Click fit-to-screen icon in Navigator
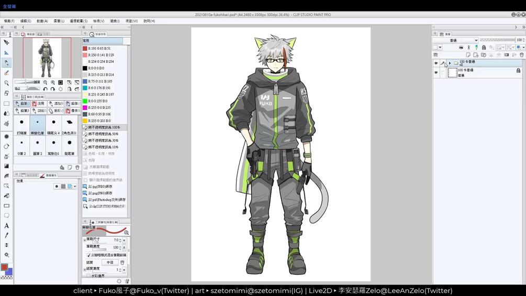The image size is (526, 296). click(x=61, y=82)
